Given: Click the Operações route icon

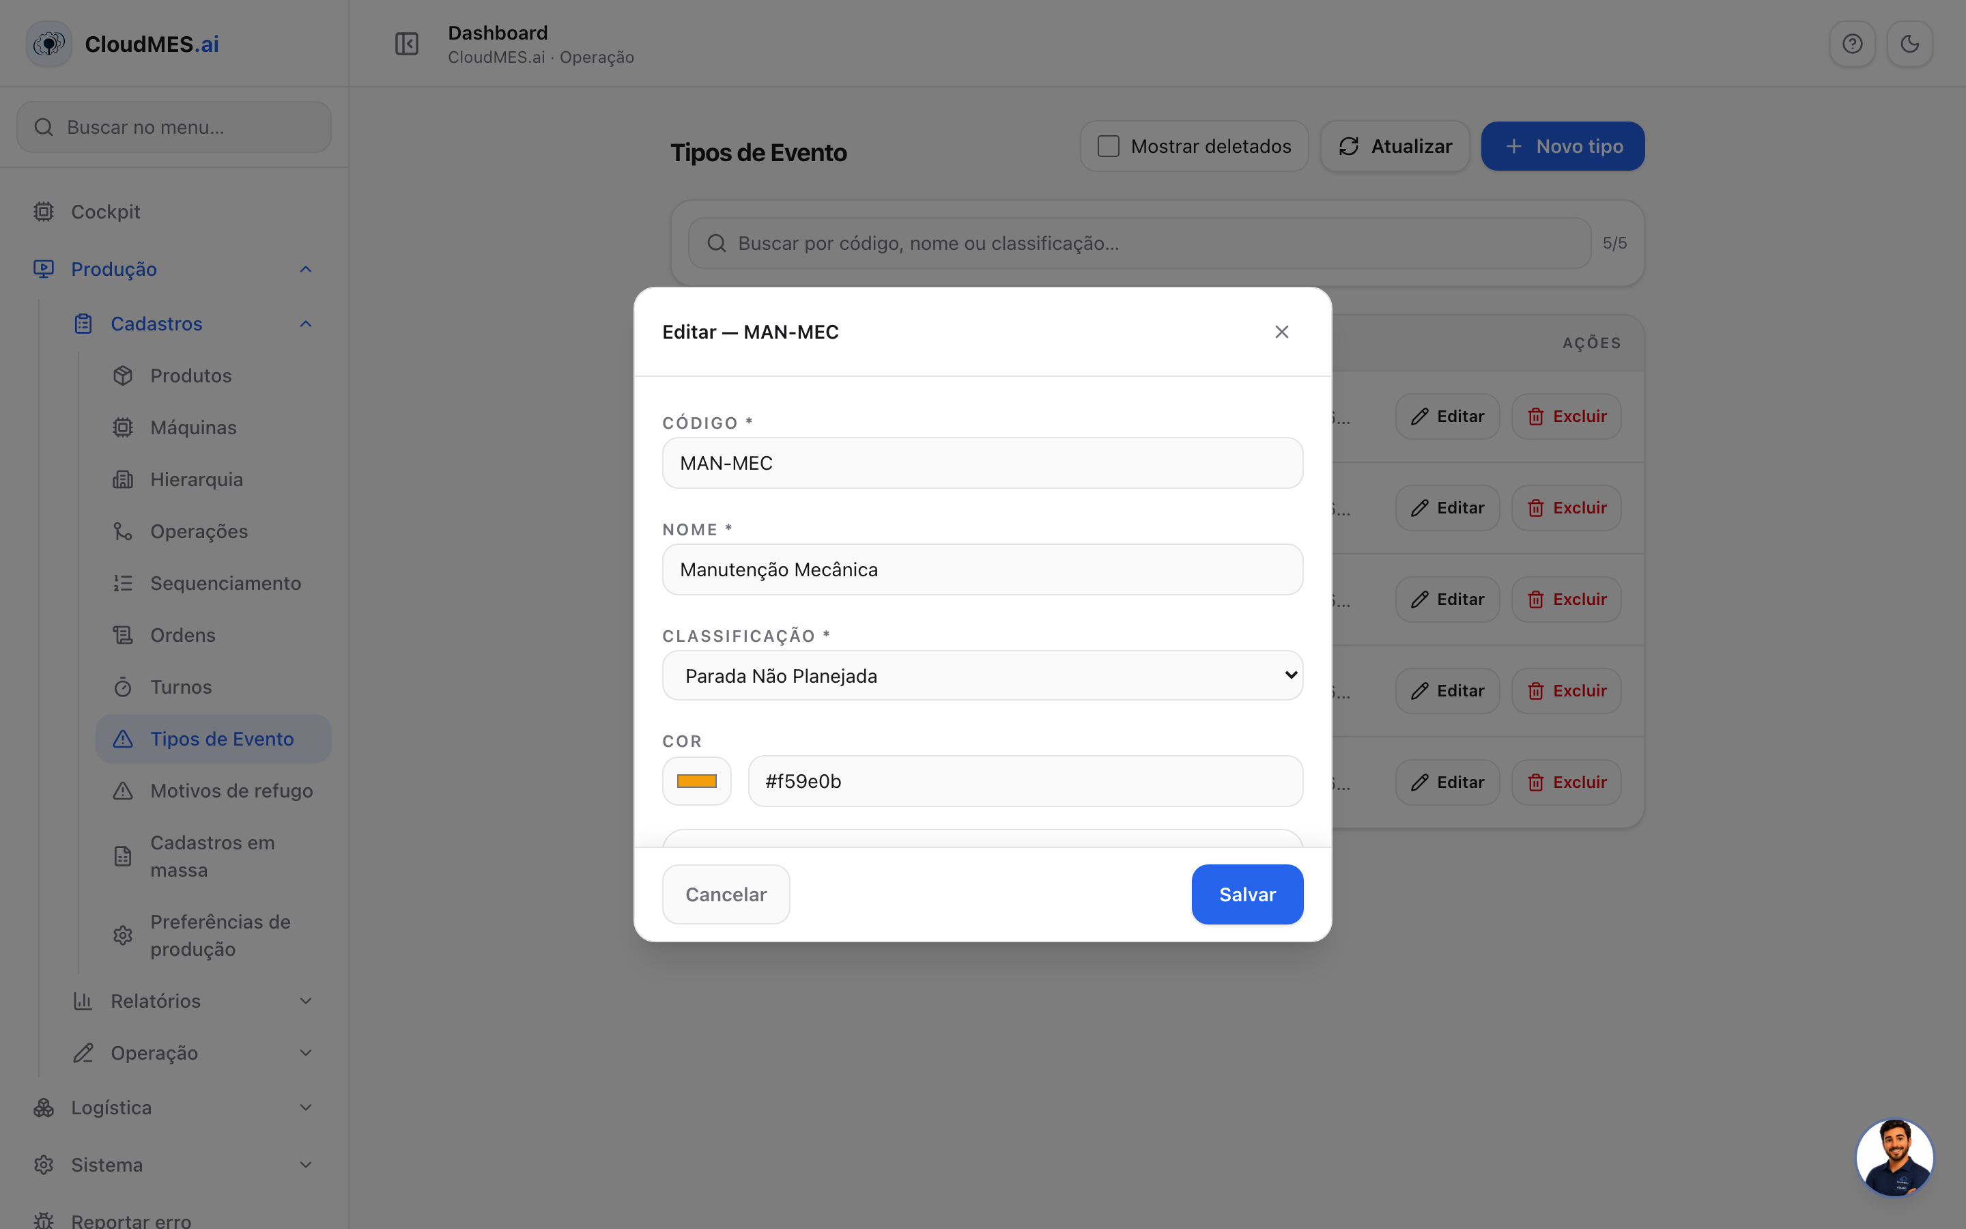Looking at the screenshot, I should 123,532.
